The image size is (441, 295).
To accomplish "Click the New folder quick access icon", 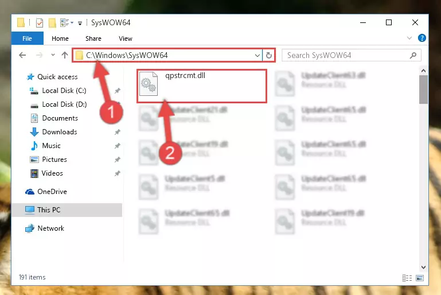I will (x=52, y=23).
